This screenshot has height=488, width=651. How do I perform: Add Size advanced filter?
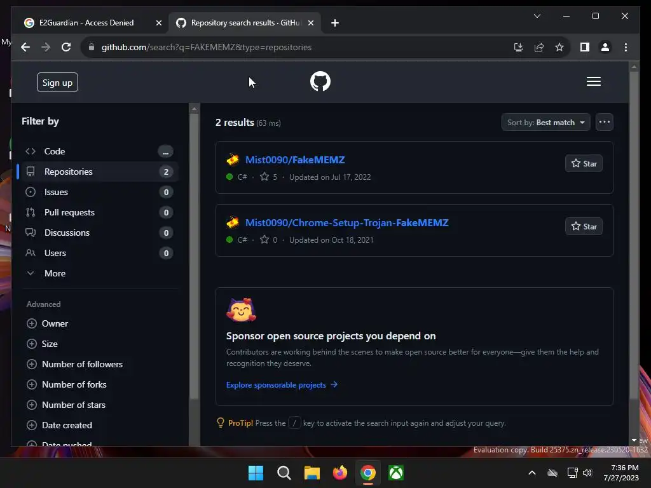[x=42, y=344]
